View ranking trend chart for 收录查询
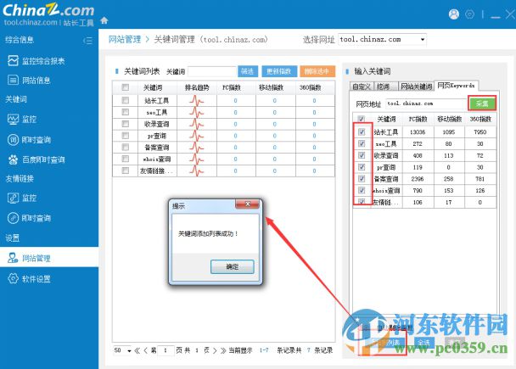Image resolution: width=516 pixels, height=369 pixels. pos(196,124)
